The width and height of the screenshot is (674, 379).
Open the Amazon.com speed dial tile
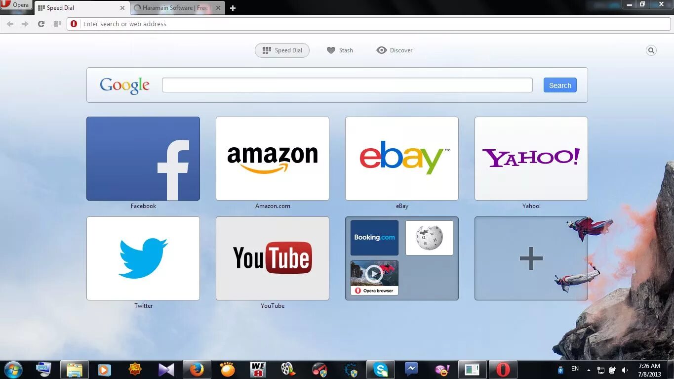[273, 159]
